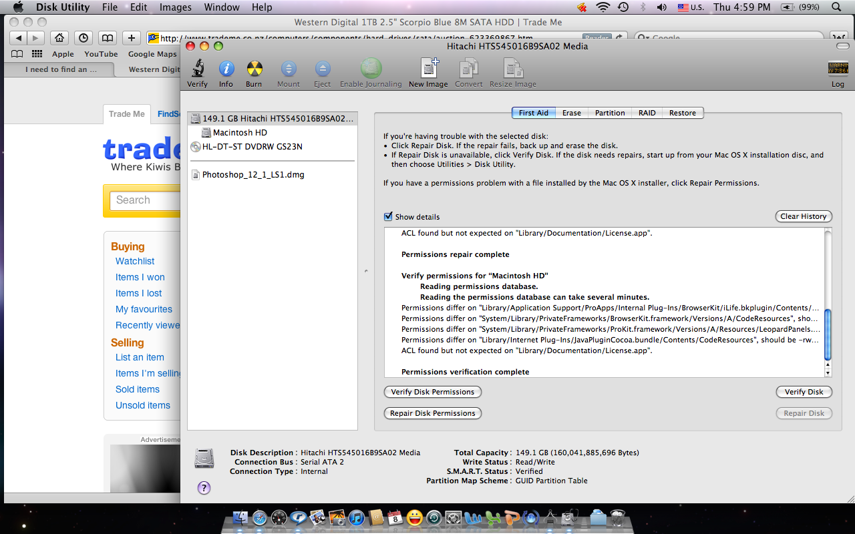Open iPhoto from the Dock

[337, 518]
